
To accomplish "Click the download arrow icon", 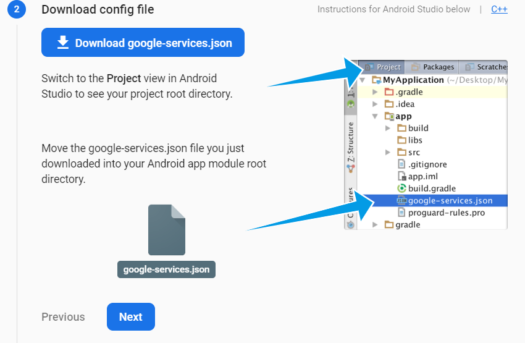I will coord(62,42).
